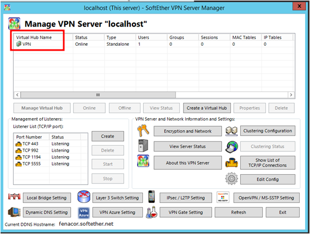Click the Type column header

pos(120,38)
